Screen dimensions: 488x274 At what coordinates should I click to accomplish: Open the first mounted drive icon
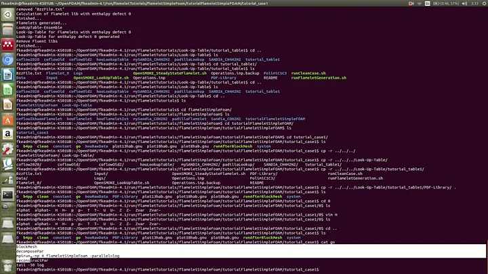[x=7, y=224]
